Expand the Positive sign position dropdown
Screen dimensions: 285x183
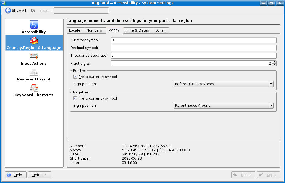click(x=271, y=84)
